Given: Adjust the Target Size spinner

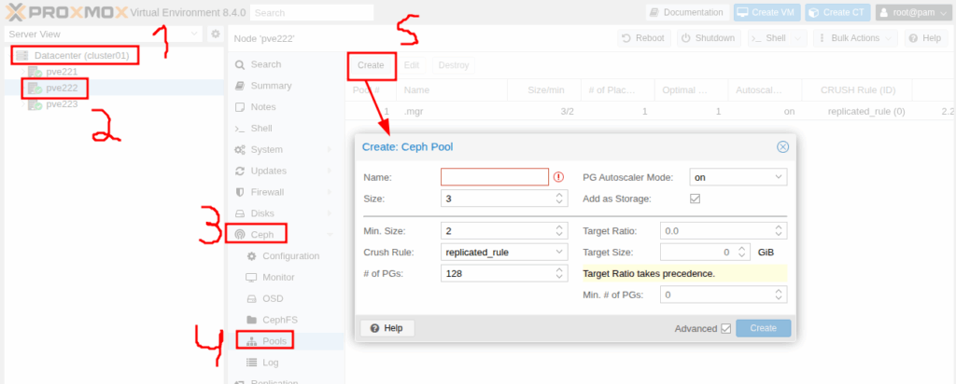Looking at the screenshot, I should click(741, 252).
